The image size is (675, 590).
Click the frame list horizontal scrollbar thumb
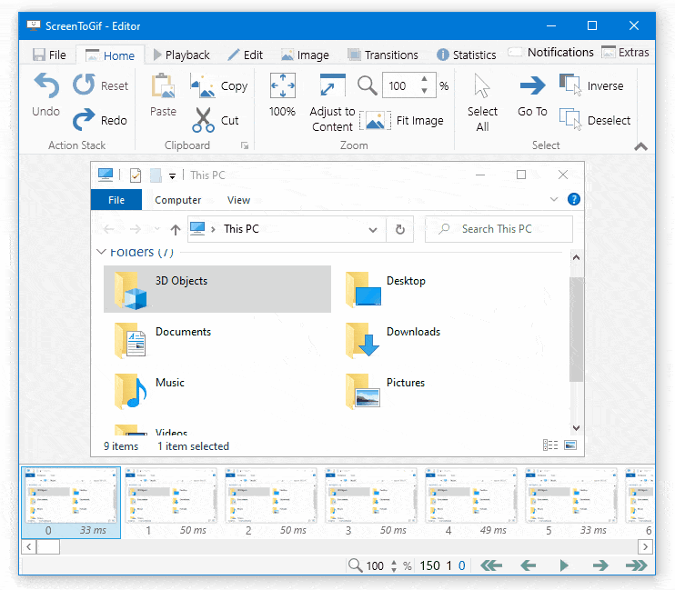[x=48, y=547]
